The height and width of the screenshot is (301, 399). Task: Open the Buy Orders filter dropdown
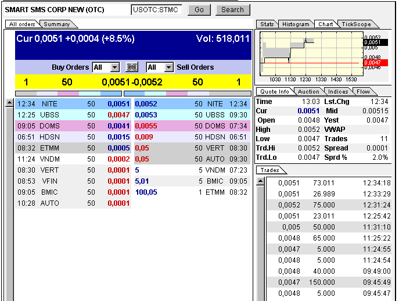[x=114, y=67]
